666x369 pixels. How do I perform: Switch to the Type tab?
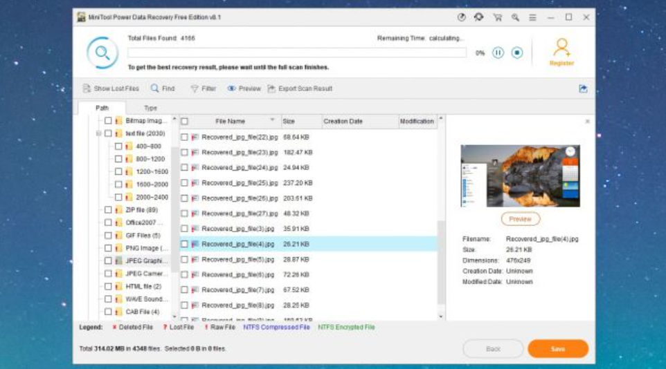[150, 108]
